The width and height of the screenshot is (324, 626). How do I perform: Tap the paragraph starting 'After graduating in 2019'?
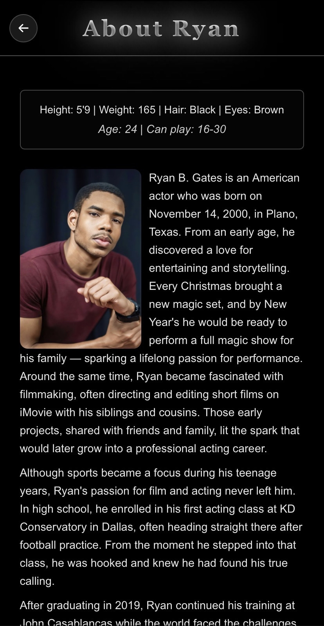coord(157,605)
